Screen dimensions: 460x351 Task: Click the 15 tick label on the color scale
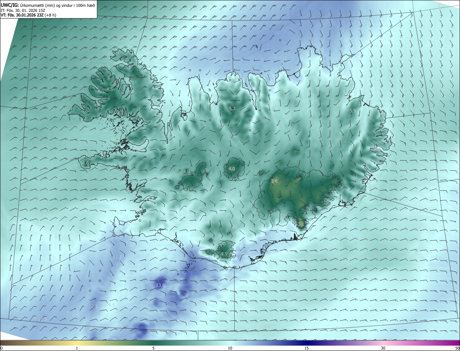pos(307,348)
